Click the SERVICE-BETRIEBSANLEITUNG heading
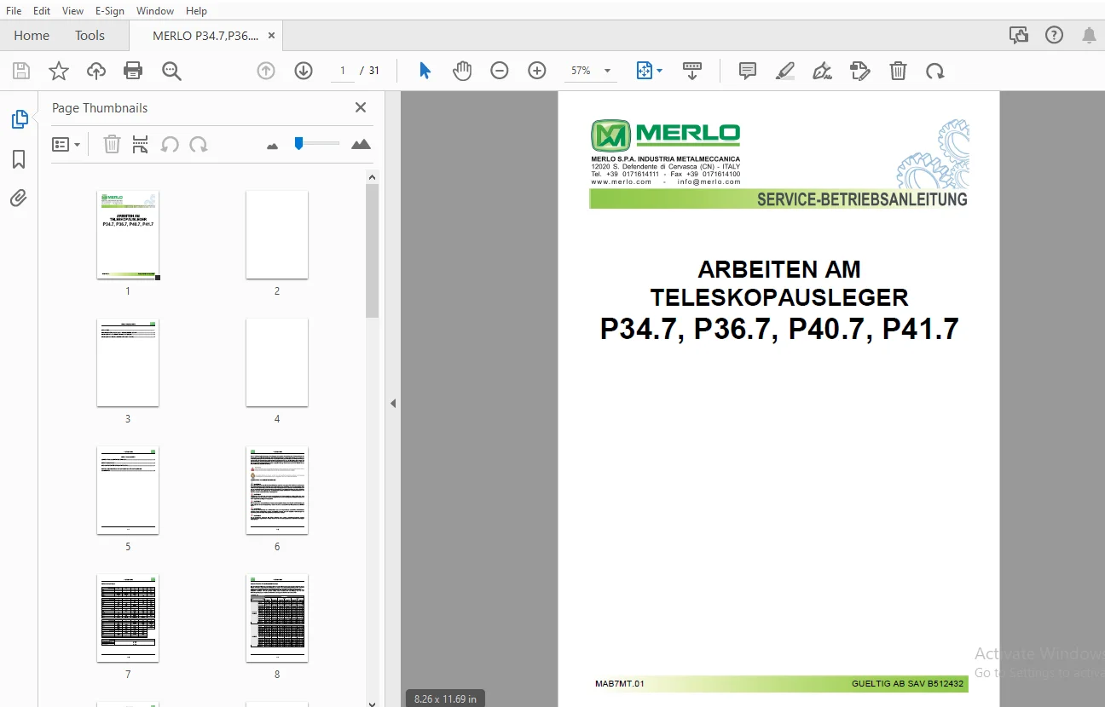This screenshot has width=1105, height=707. [862, 199]
